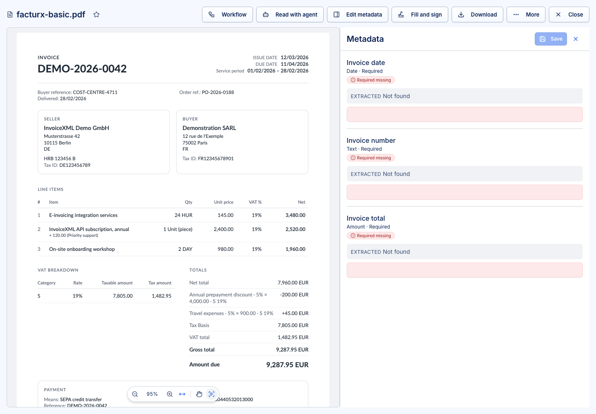This screenshot has width=596, height=414.
Task: Fit the document to width
Action: click(x=182, y=394)
